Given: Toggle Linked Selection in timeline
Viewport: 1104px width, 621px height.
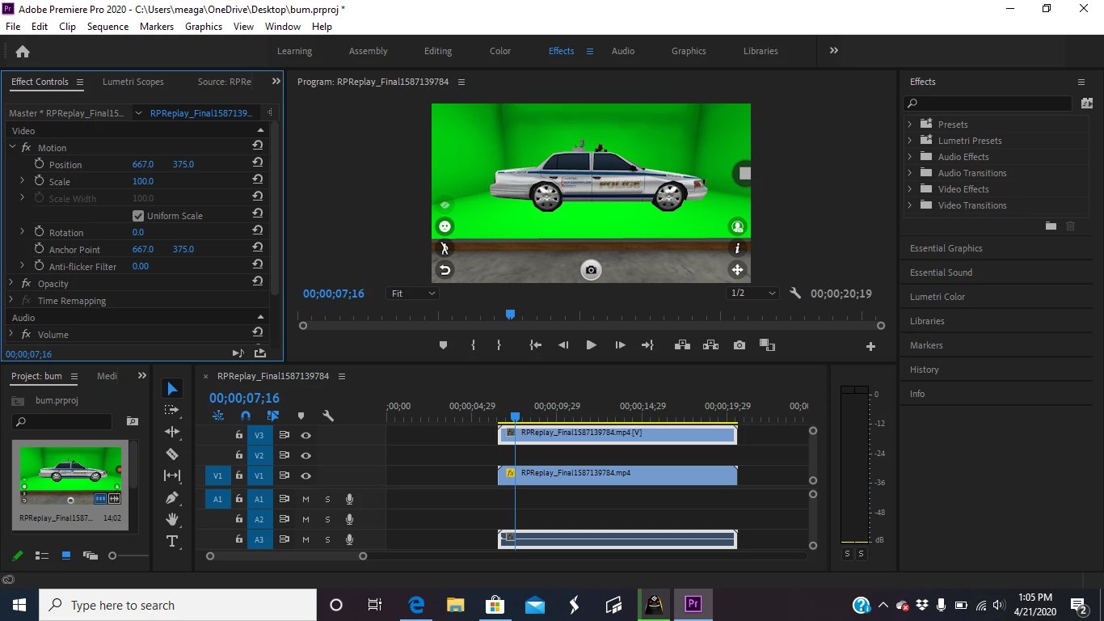Looking at the screenshot, I should [272, 416].
